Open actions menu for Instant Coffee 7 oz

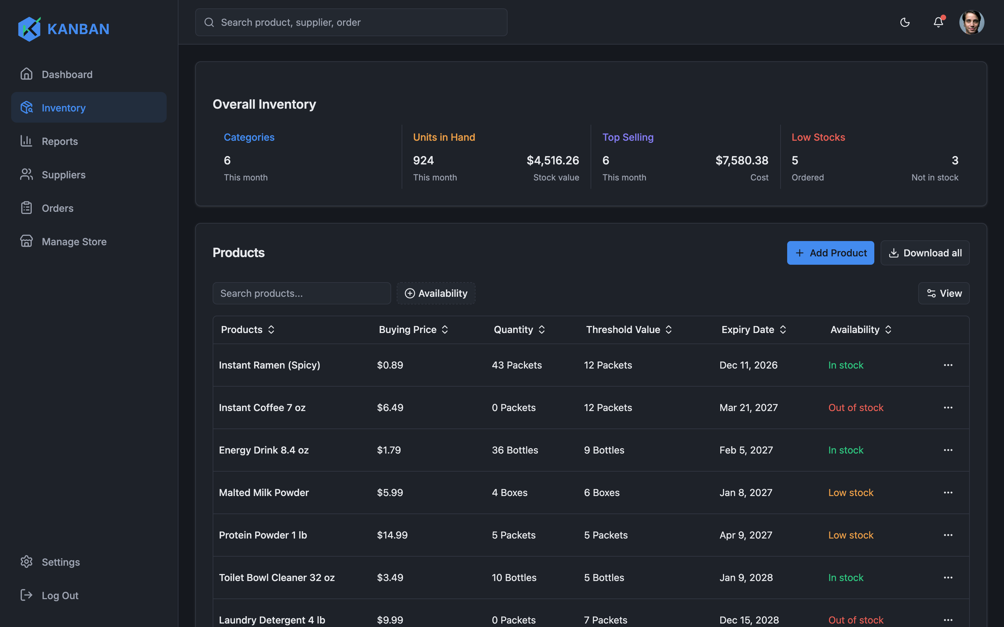coord(948,408)
